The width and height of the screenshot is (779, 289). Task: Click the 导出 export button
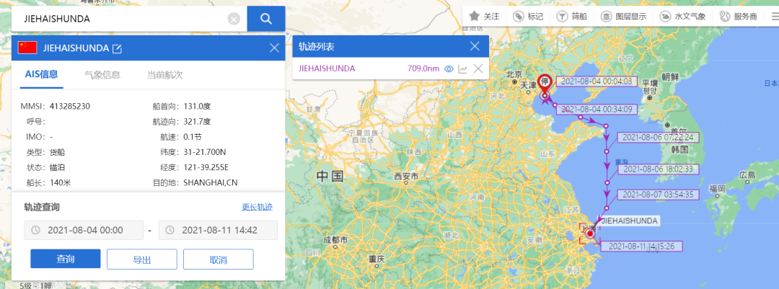click(141, 259)
